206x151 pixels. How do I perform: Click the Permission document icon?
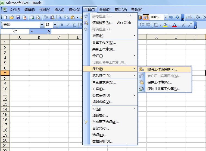coord(24,17)
